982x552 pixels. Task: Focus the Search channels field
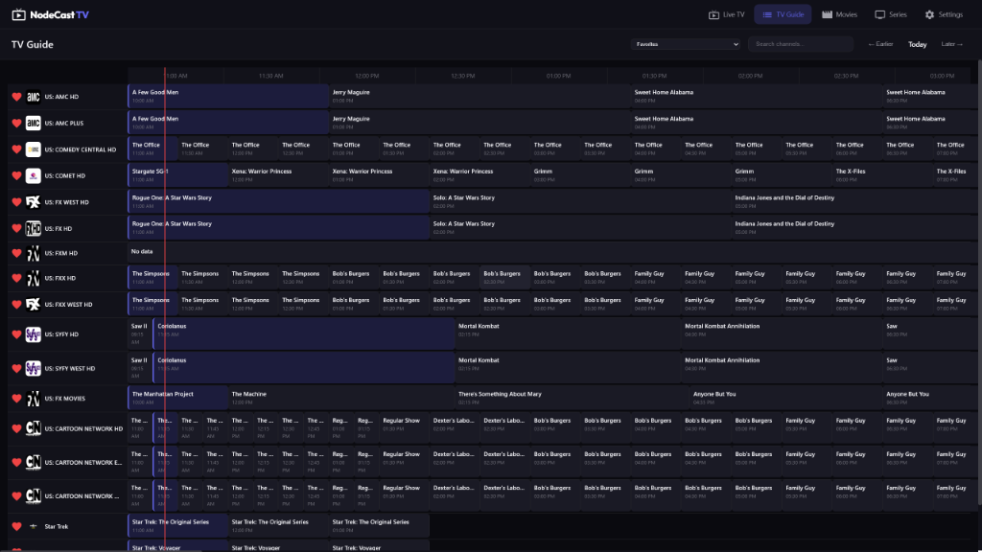[x=801, y=44]
